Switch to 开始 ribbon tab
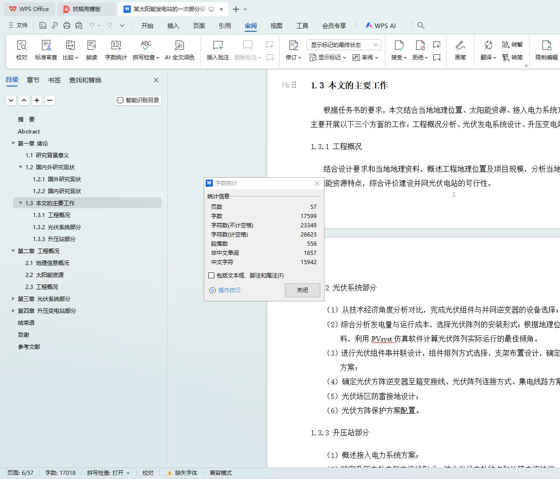Image resolution: width=560 pixels, height=479 pixels. point(147,26)
